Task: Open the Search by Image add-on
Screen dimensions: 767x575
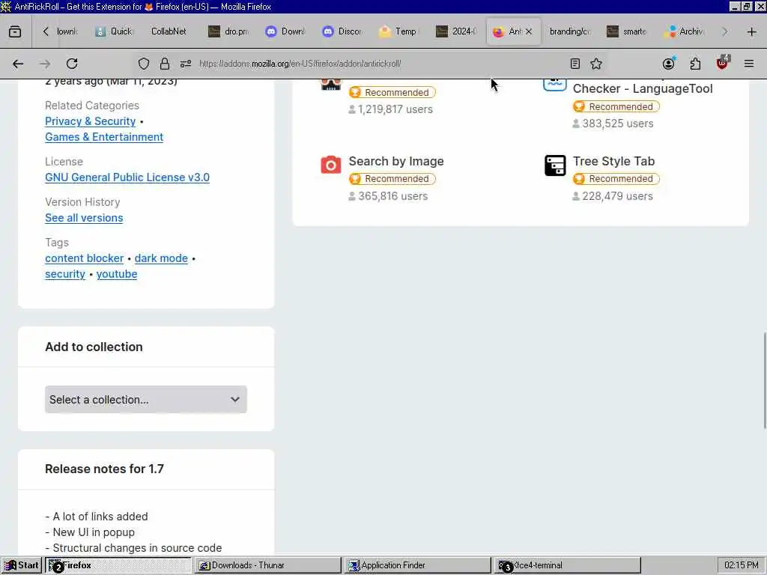Action: coord(396,162)
